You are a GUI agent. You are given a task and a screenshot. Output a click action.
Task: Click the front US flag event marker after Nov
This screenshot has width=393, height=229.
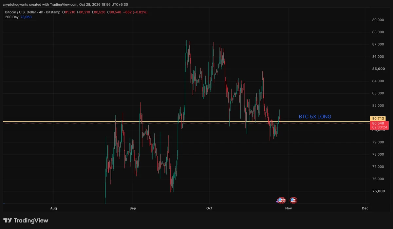click(293, 200)
